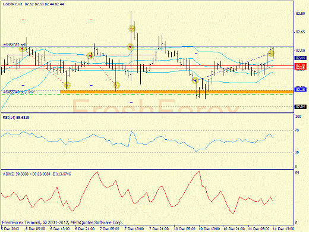Click the 11 Dec 05:00 time label
The image size is (309, 232).
point(258,229)
